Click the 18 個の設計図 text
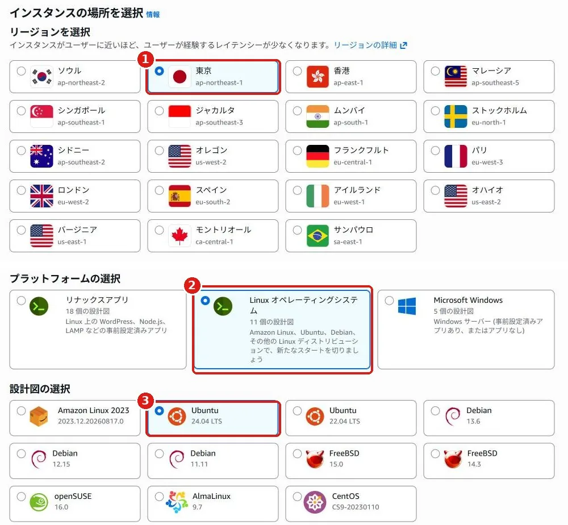 click(87, 311)
